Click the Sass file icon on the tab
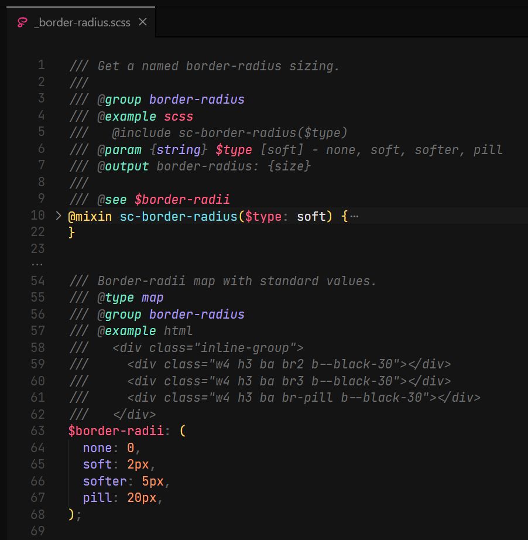This screenshot has height=540, width=528. click(x=22, y=22)
